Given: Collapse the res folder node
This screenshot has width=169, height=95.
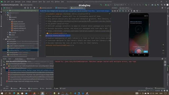Looking at the screenshot, I should point(6,15).
